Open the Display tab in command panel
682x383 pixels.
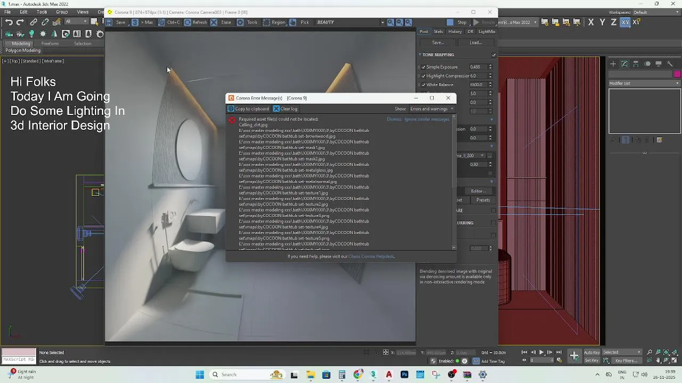pyautogui.click(x=659, y=64)
